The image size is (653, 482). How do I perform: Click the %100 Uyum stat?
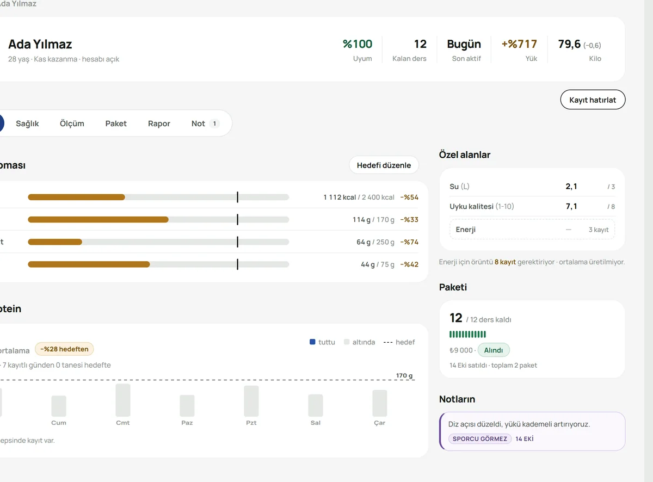coord(358,50)
